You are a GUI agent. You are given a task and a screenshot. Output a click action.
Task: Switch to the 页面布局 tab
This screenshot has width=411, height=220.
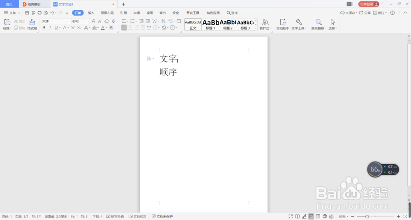click(x=107, y=13)
